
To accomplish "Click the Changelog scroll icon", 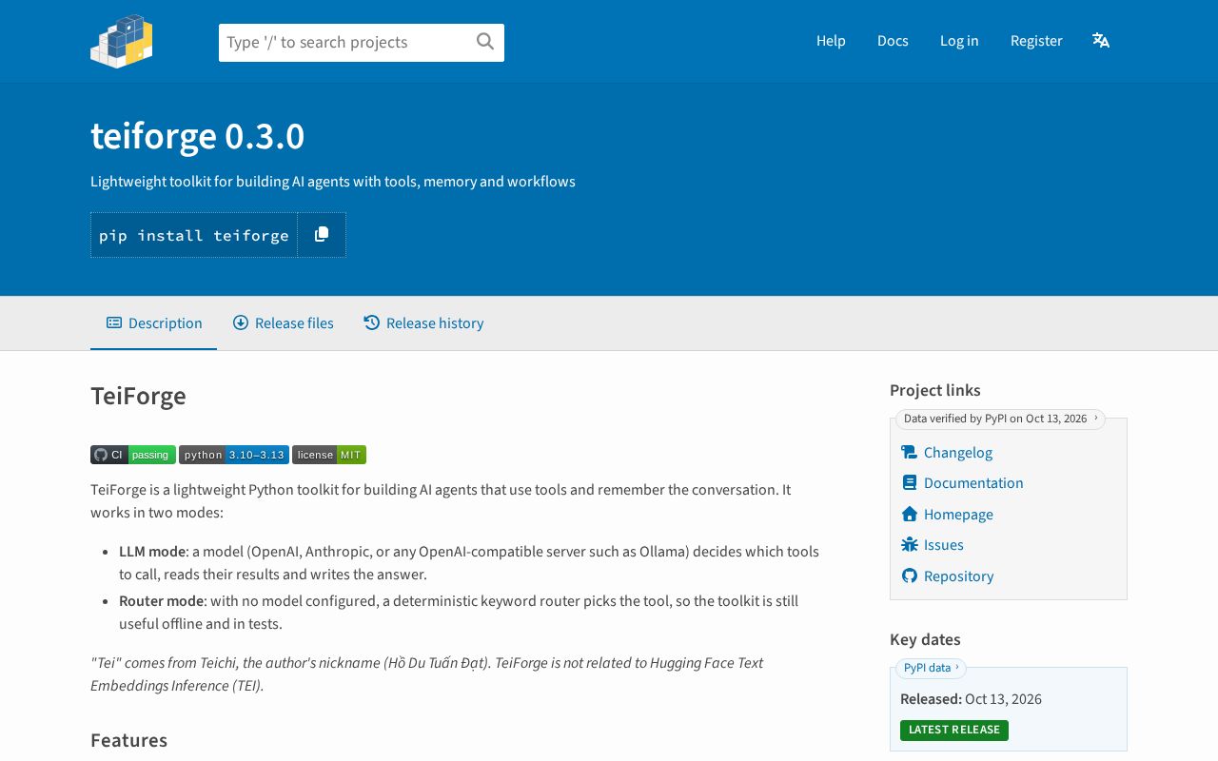I will coord(910,453).
